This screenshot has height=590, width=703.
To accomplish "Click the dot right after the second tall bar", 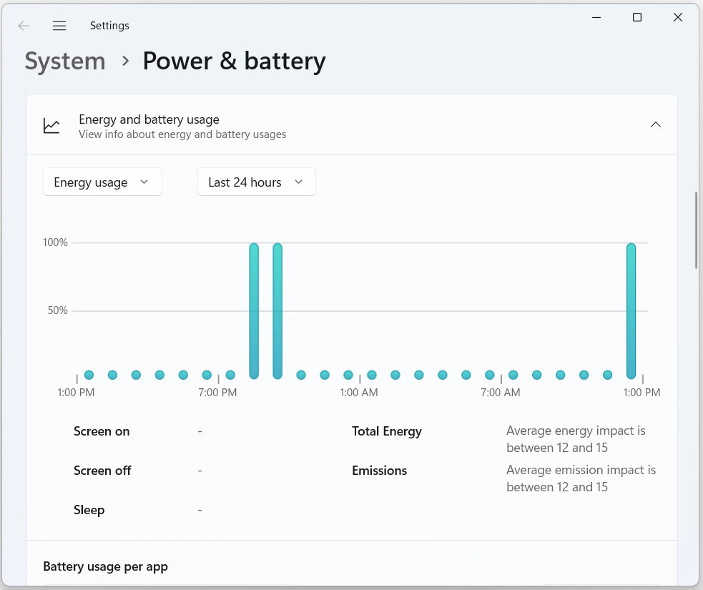I will (x=301, y=375).
